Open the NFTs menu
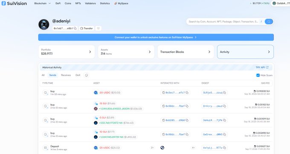Screen dimensions: 290x154 point(78,3)
